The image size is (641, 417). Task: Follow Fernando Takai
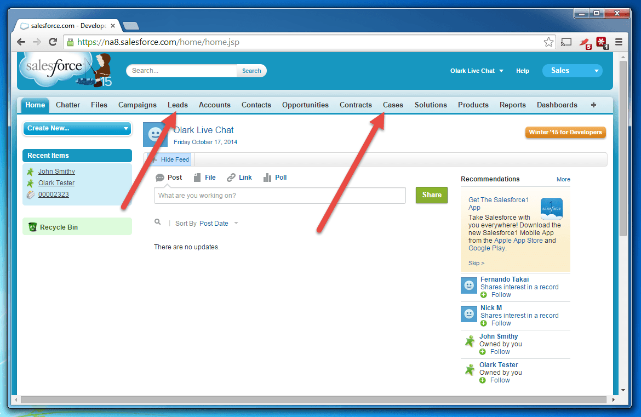500,295
